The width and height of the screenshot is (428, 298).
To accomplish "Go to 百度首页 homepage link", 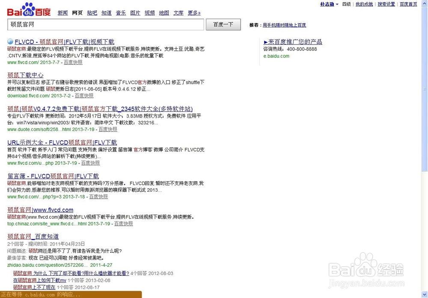I will 408,4.
